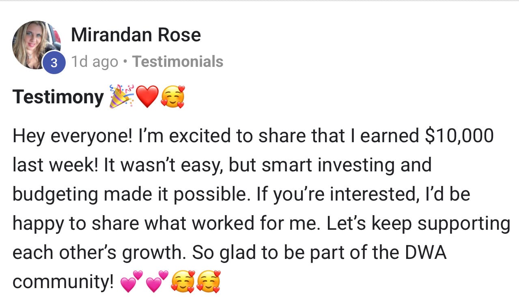Click the second pink two-hearts emoji

coord(157,282)
